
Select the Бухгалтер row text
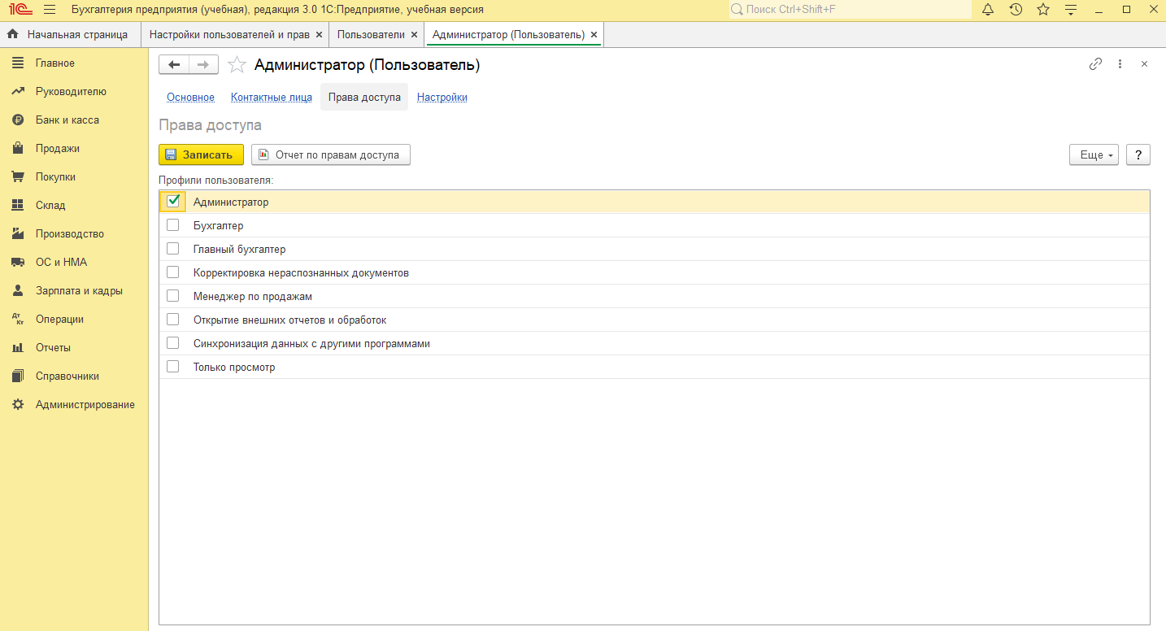(218, 226)
